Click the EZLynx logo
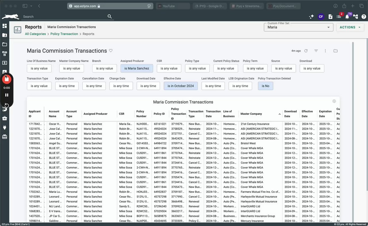368x226 pixels. point(11,17)
